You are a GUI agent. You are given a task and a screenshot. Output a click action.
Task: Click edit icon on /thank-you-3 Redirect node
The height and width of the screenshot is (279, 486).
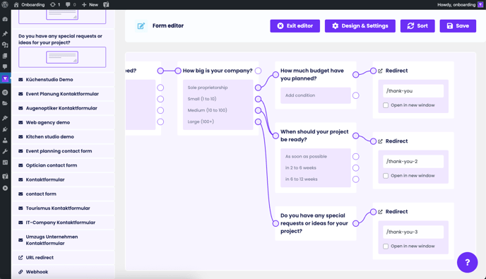tap(380, 212)
